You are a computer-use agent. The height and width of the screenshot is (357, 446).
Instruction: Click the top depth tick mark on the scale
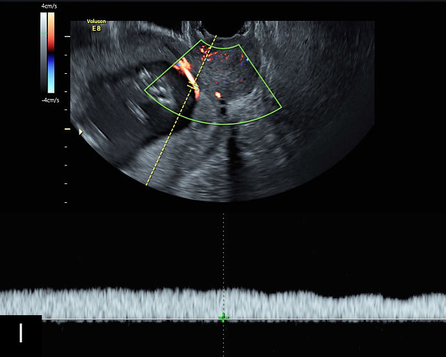(x=67, y=36)
